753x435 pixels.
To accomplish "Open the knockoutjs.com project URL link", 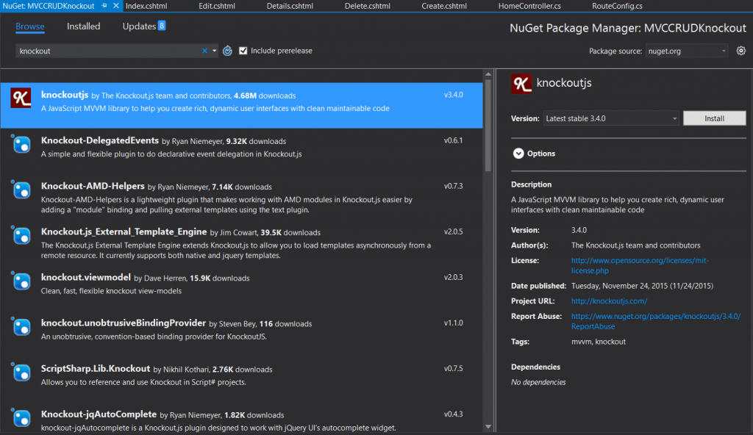I will point(609,301).
